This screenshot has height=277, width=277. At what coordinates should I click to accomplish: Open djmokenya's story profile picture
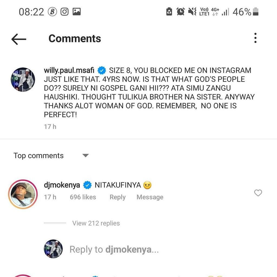click(x=23, y=194)
